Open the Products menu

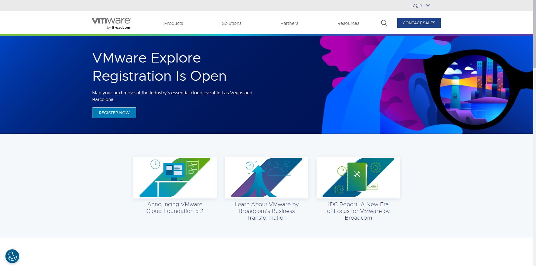[x=174, y=23]
